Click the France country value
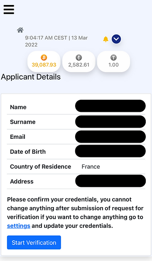The width and height of the screenshot is (152, 261). 91,167
